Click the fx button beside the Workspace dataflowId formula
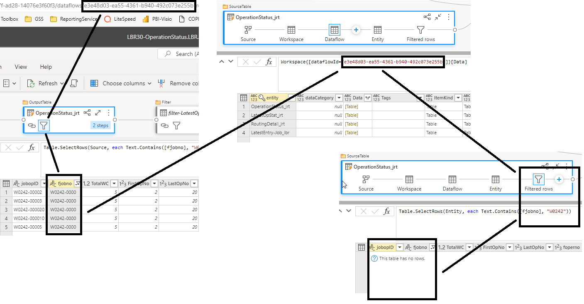The image size is (584, 304). (269, 62)
